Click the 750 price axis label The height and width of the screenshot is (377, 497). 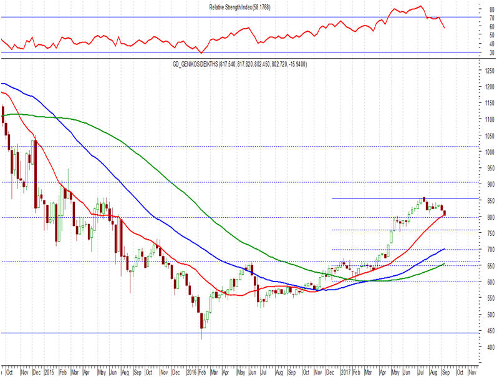pos(491,233)
